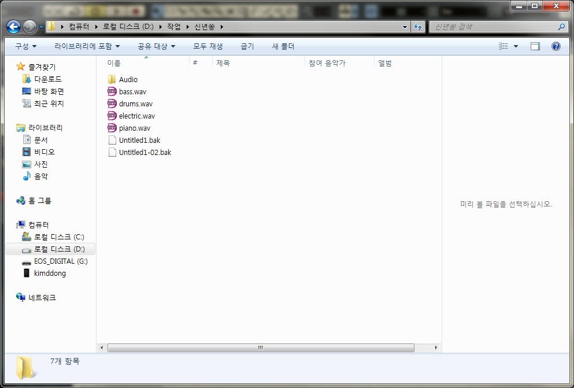Open the kimddong device
This screenshot has height=388, width=574.
[50, 274]
